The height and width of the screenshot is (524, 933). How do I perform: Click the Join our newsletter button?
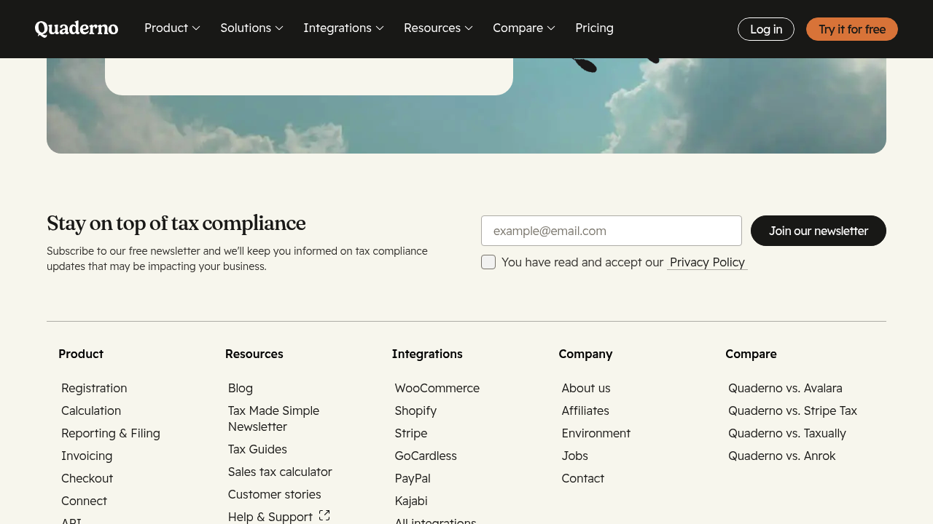pyautogui.click(x=818, y=230)
